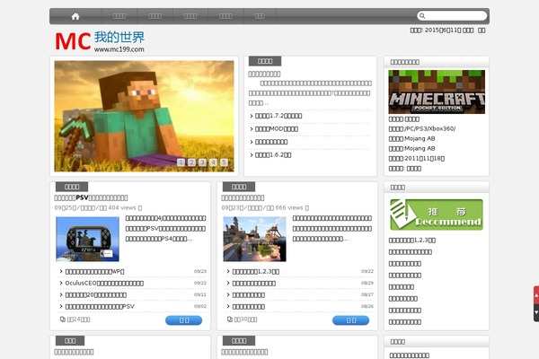The height and width of the screenshot is (359, 539).
Task: Open the Recommend sidebar link mentioning 1.2.3
Action: point(411,241)
